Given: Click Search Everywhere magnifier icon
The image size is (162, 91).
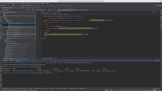Looking at the screenshot, I should [x=156, y=6].
